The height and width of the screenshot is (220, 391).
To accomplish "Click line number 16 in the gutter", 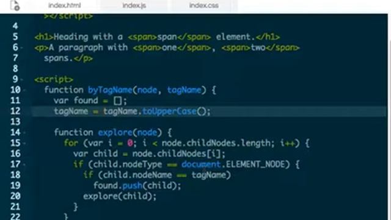I will (x=15, y=153).
